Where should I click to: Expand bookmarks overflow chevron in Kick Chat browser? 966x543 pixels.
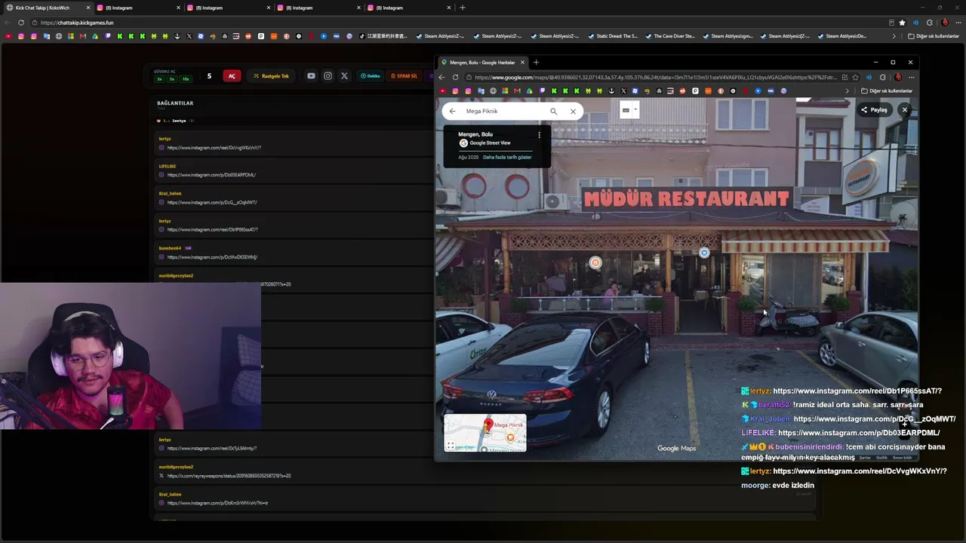894,36
